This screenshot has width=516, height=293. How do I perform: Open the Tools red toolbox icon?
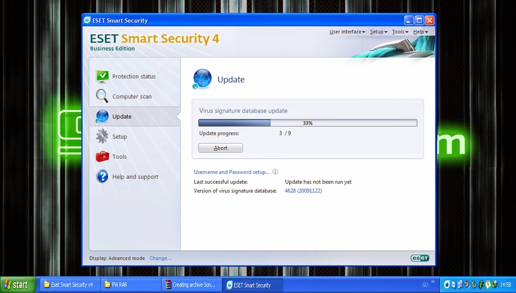102,157
